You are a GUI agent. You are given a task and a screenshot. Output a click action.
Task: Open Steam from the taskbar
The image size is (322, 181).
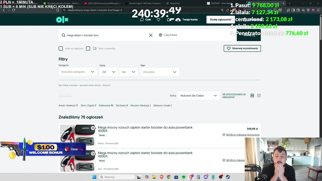click(228, 177)
